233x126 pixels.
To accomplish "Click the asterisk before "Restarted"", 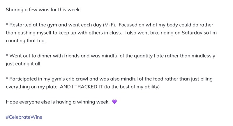I will 7,24.
